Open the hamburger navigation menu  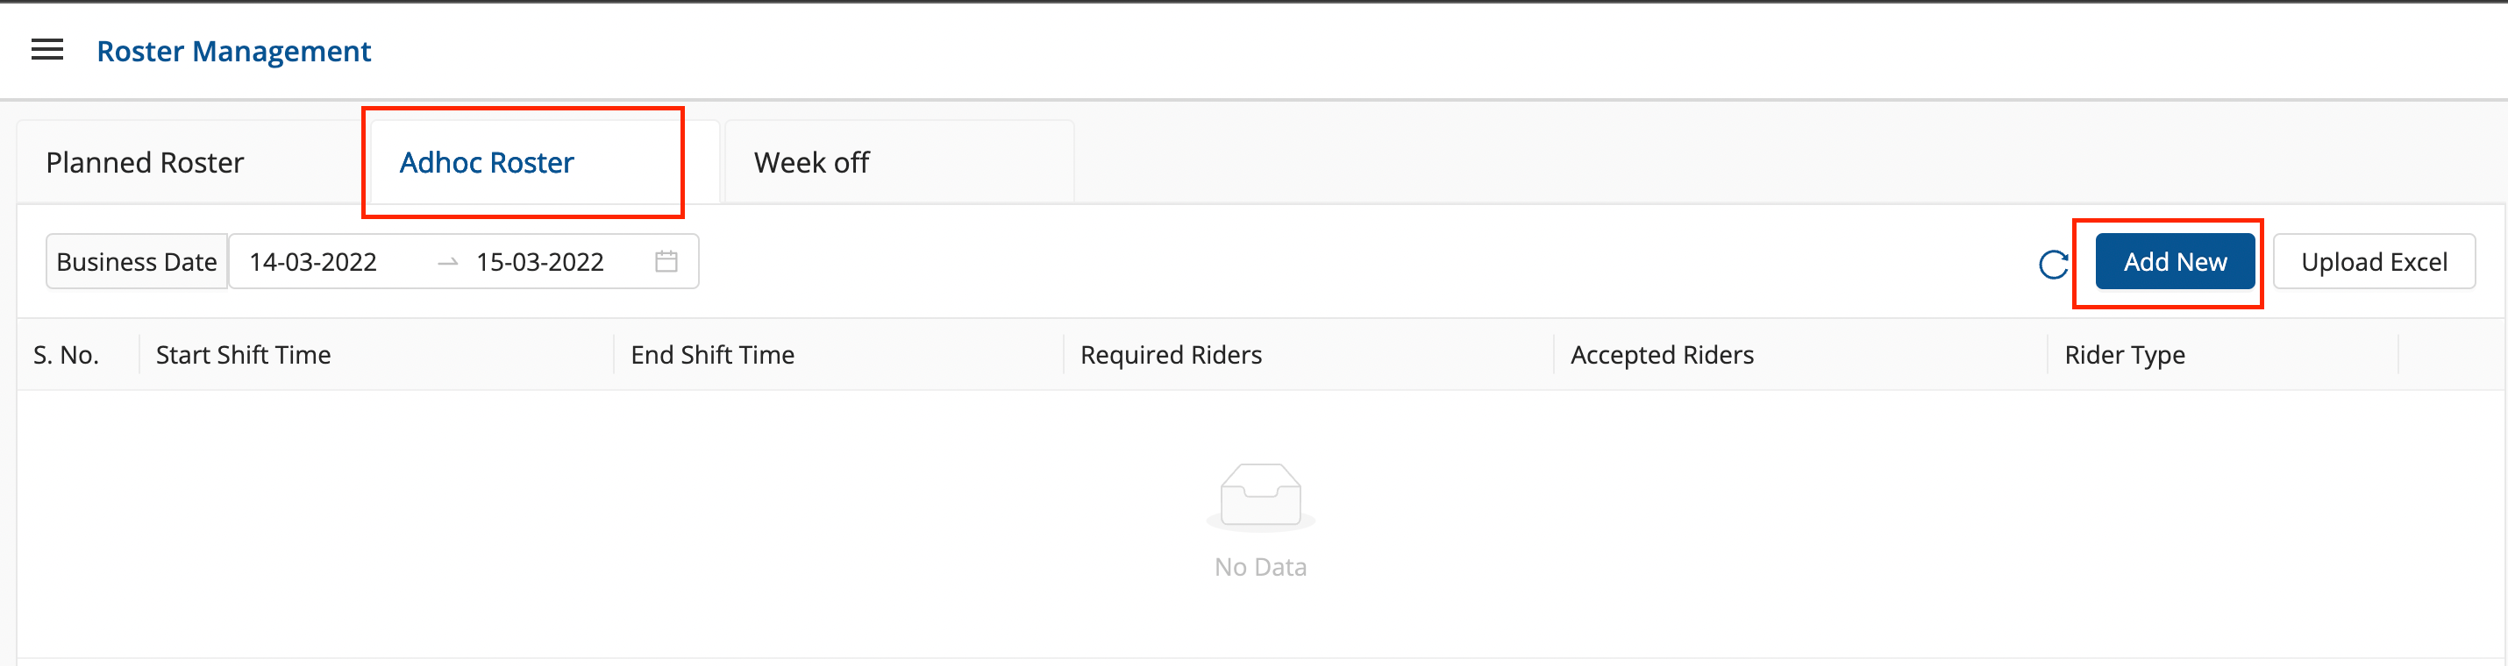coord(46,51)
